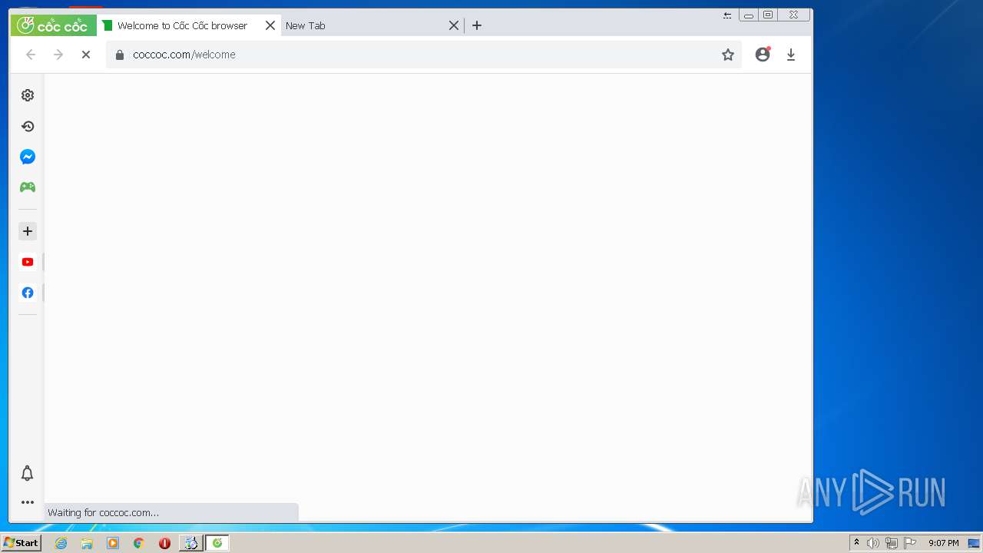Launch Internet Explorer from the taskbar
The height and width of the screenshot is (553, 983).
[61, 543]
